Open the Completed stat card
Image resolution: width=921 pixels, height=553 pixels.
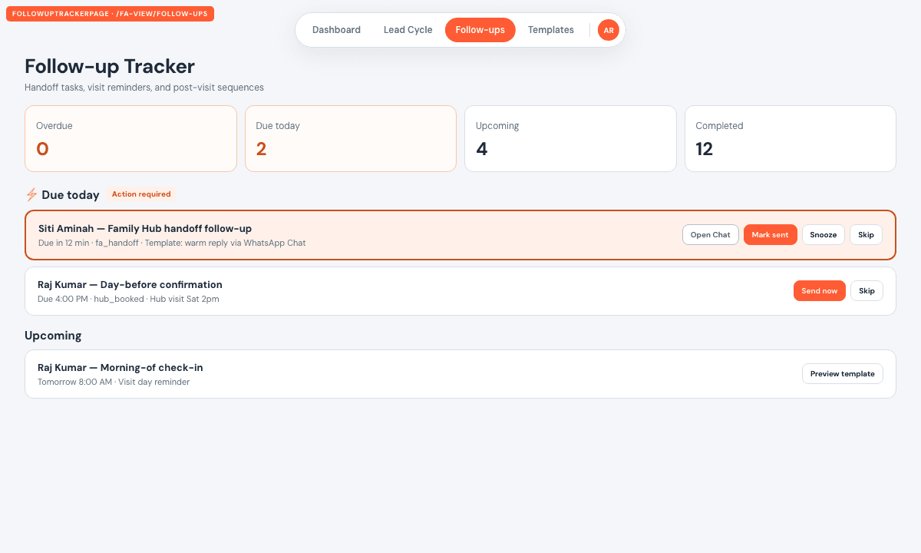coord(791,139)
